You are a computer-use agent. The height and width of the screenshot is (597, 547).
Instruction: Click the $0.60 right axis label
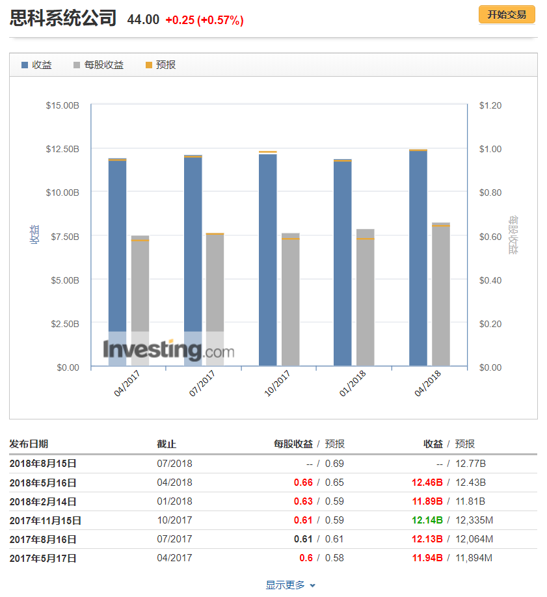coord(490,237)
